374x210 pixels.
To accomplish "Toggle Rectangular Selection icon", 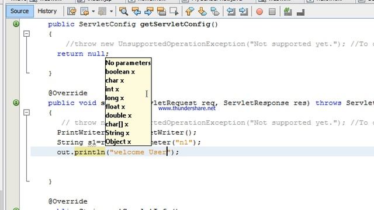I will pyautogui.click(x=174, y=11).
